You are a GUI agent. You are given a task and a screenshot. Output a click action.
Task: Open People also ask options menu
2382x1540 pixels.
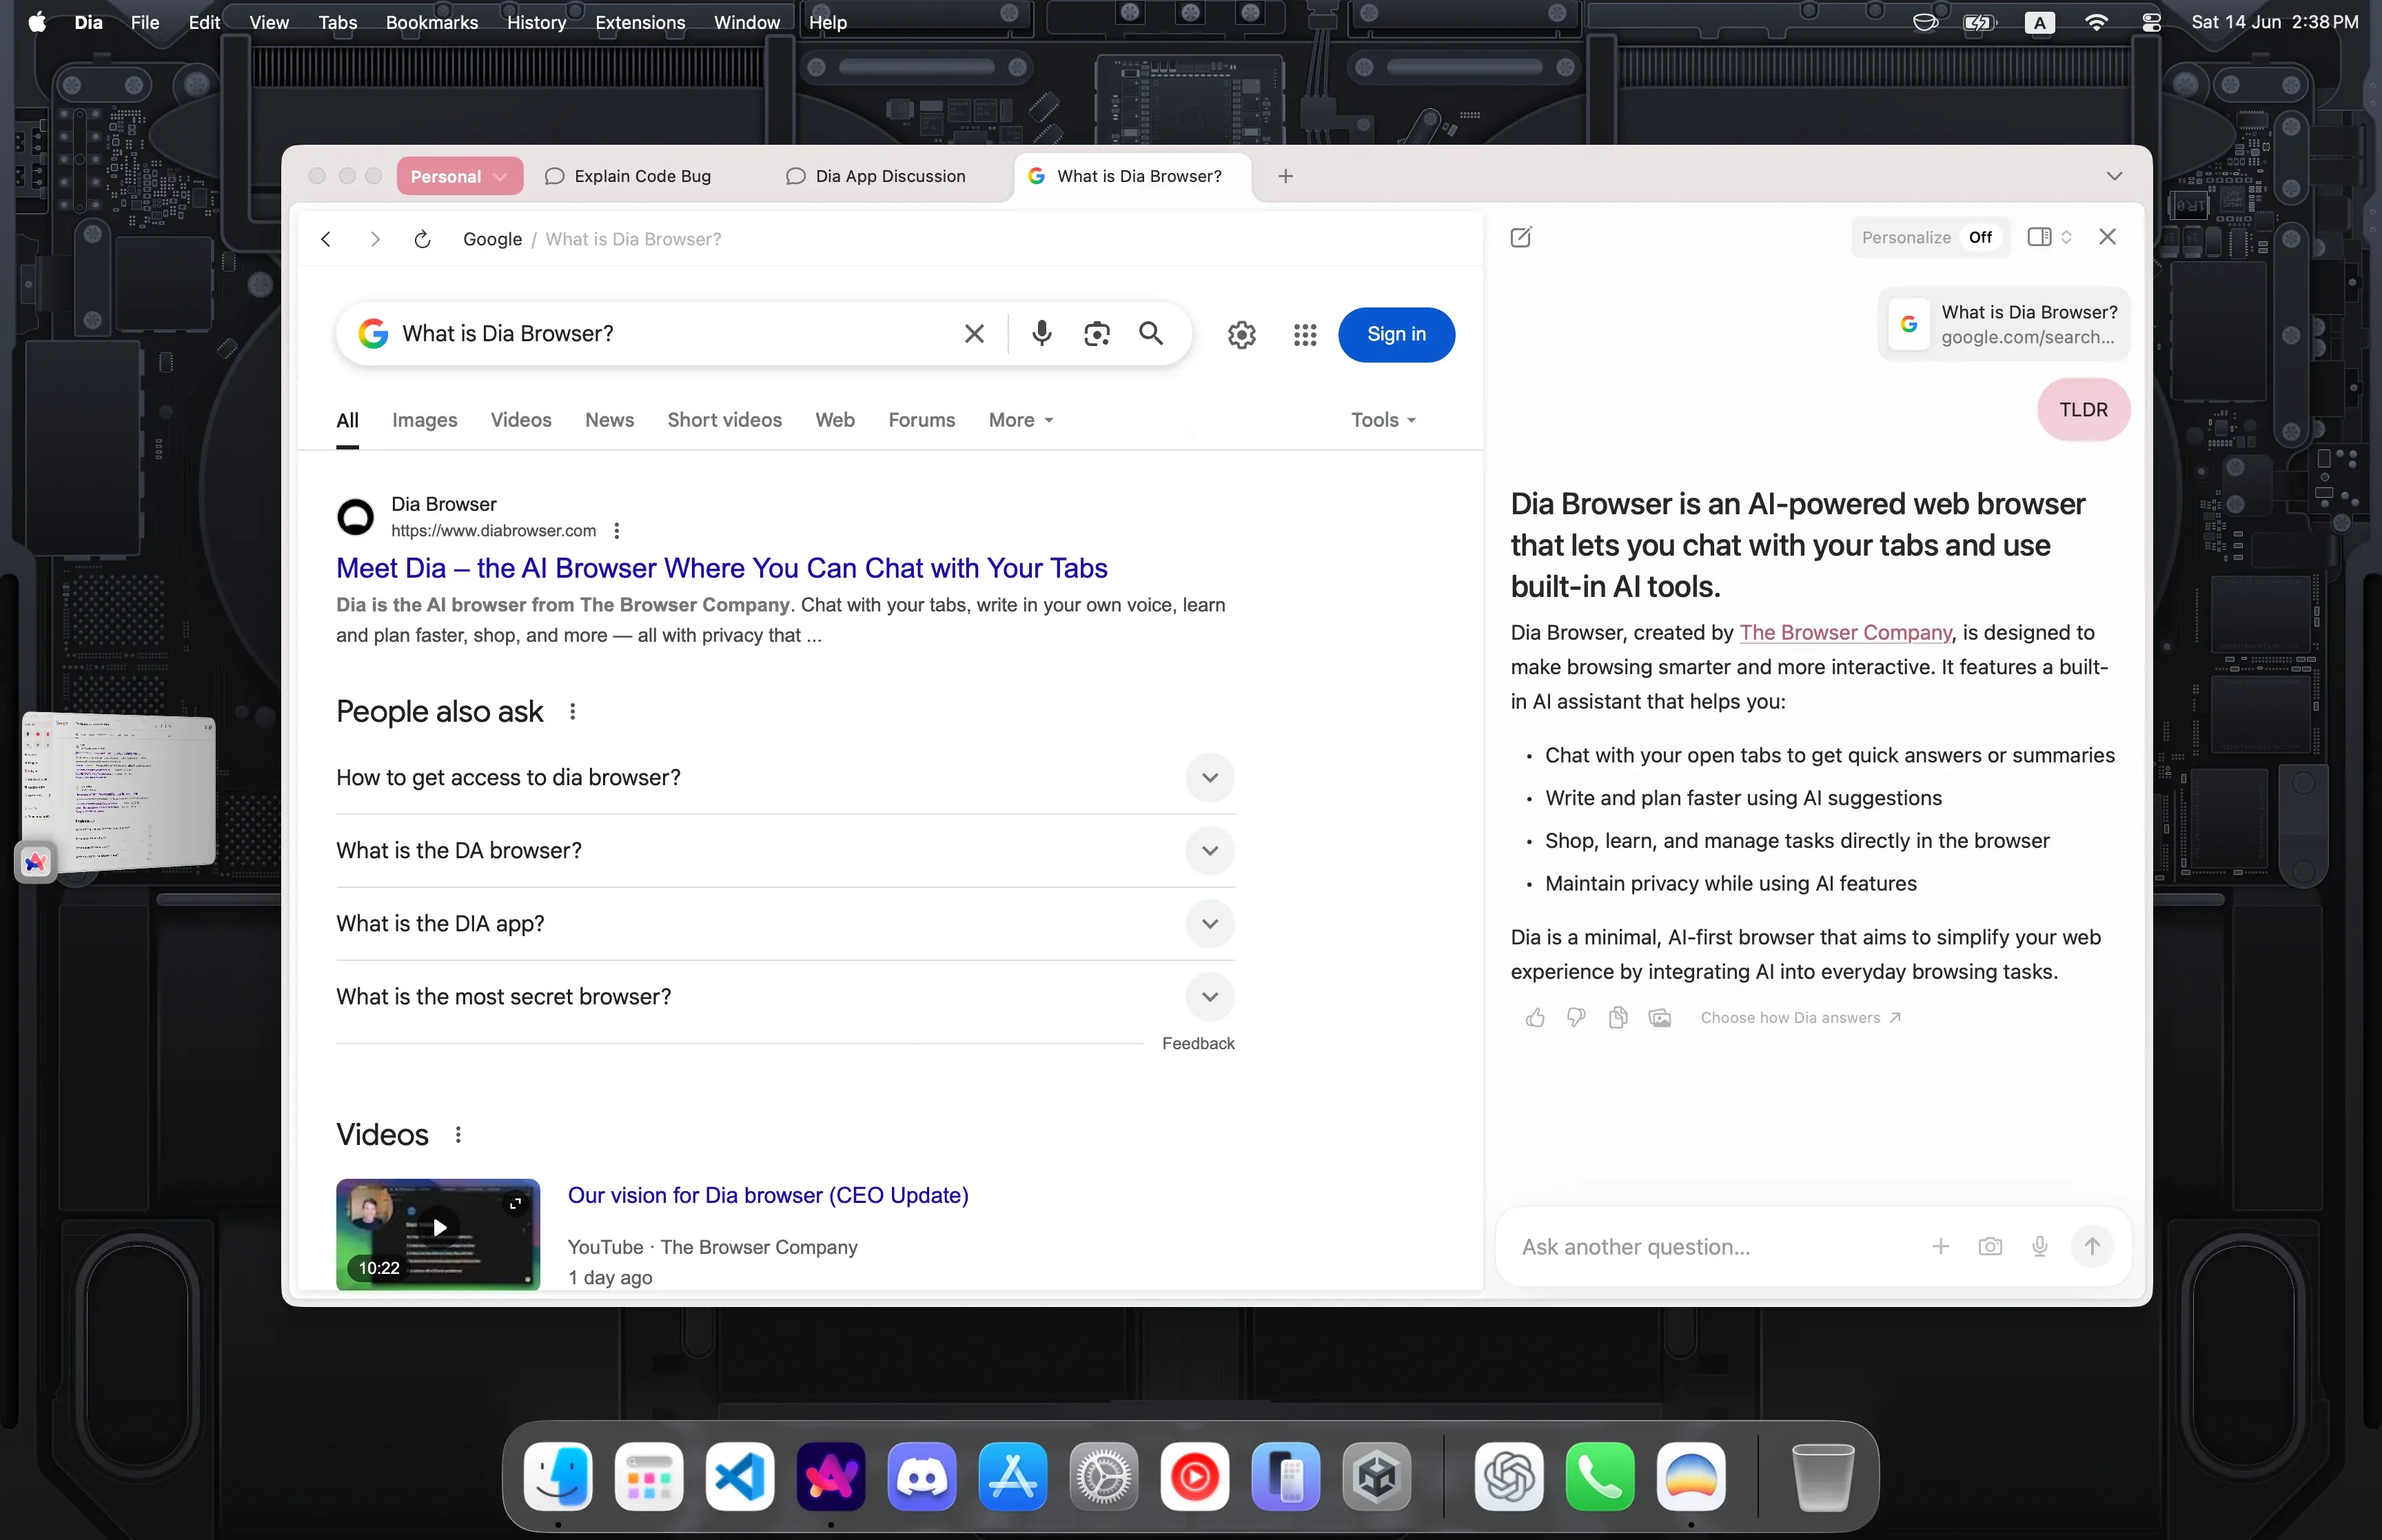573,712
